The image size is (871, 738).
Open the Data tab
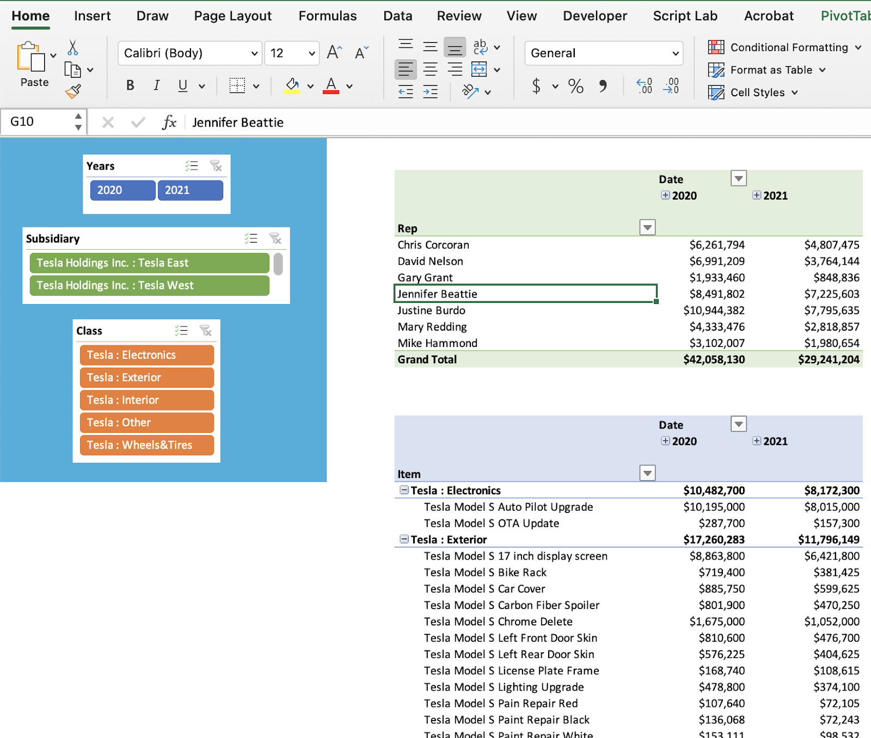coord(398,16)
